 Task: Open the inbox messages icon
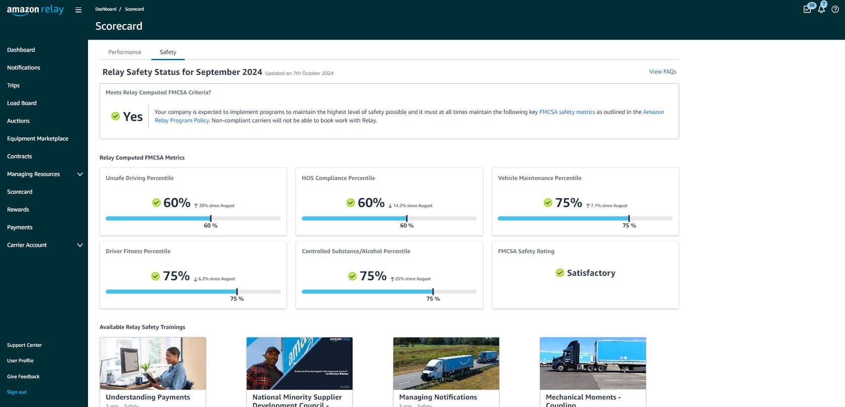[807, 9]
